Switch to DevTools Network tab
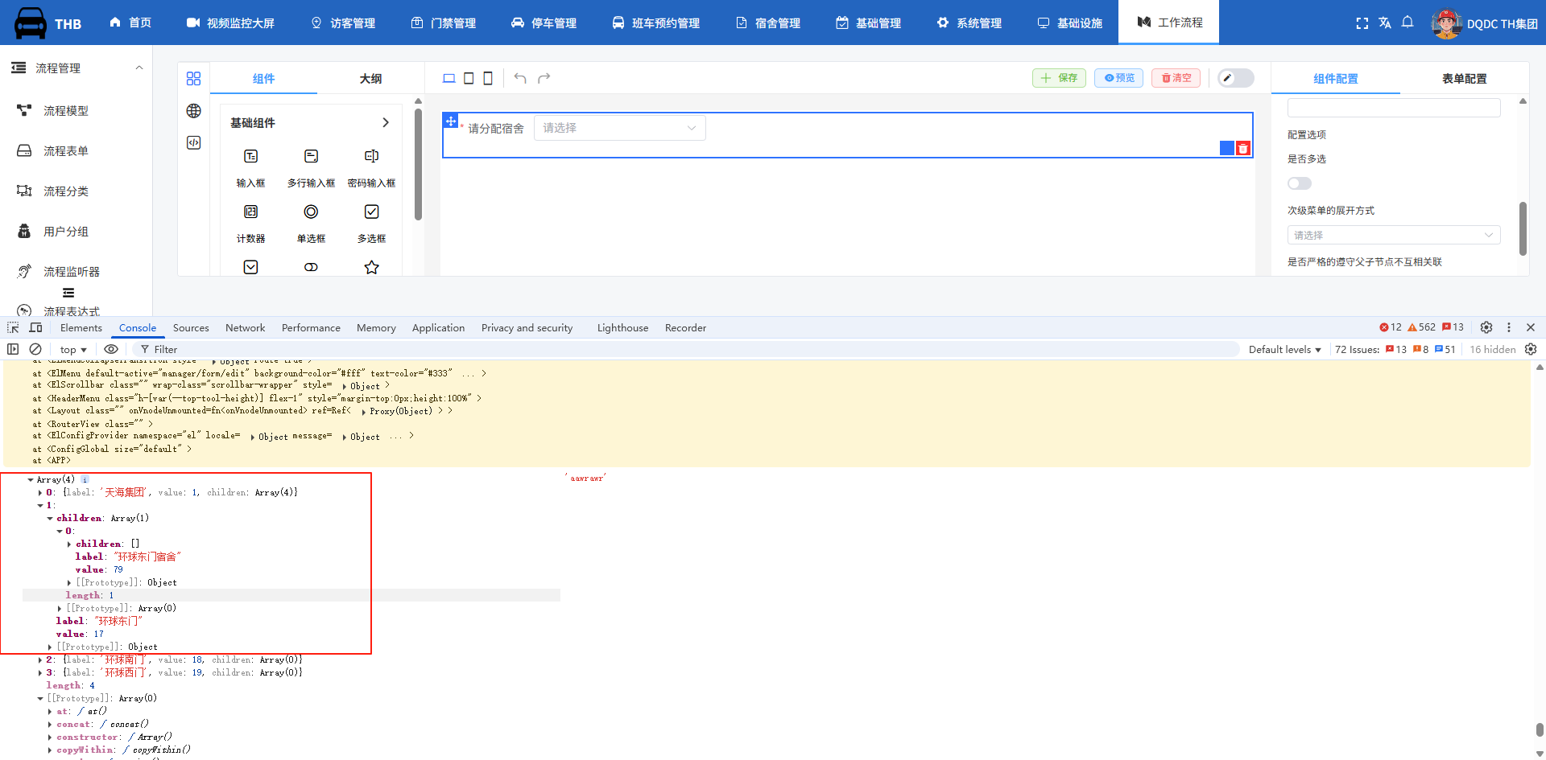Image resolution: width=1546 pixels, height=760 pixels. pos(245,327)
